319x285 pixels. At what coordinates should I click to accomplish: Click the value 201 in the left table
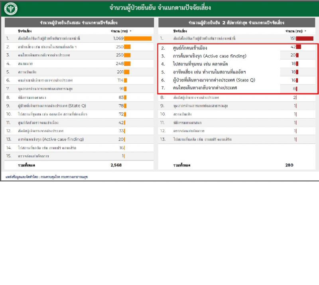pyautogui.click(x=120, y=72)
